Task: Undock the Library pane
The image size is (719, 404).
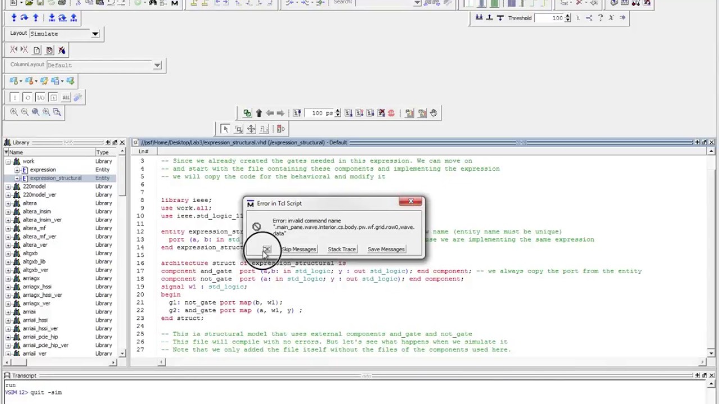Action: coord(115,143)
